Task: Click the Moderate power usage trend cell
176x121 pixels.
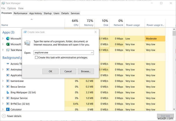Action: (155, 38)
